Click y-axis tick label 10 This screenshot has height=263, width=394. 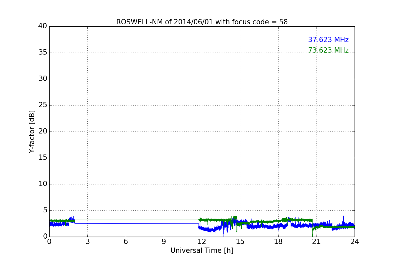[43, 184]
